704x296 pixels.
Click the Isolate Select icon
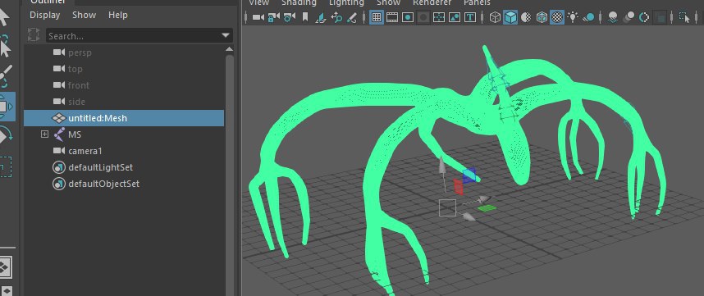click(x=684, y=17)
